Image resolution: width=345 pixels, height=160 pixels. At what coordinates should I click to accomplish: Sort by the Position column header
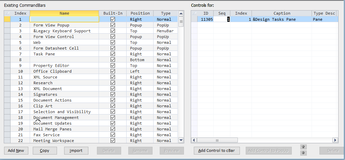(x=140, y=13)
